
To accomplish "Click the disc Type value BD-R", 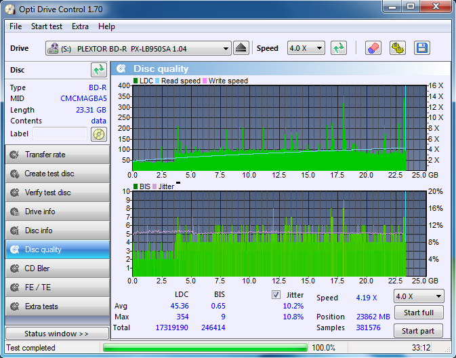I will click(x=98, y=87).
